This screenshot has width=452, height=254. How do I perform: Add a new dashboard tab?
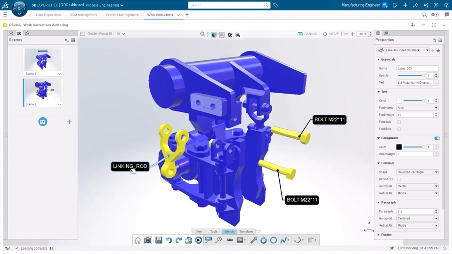(x=187, y=15)
